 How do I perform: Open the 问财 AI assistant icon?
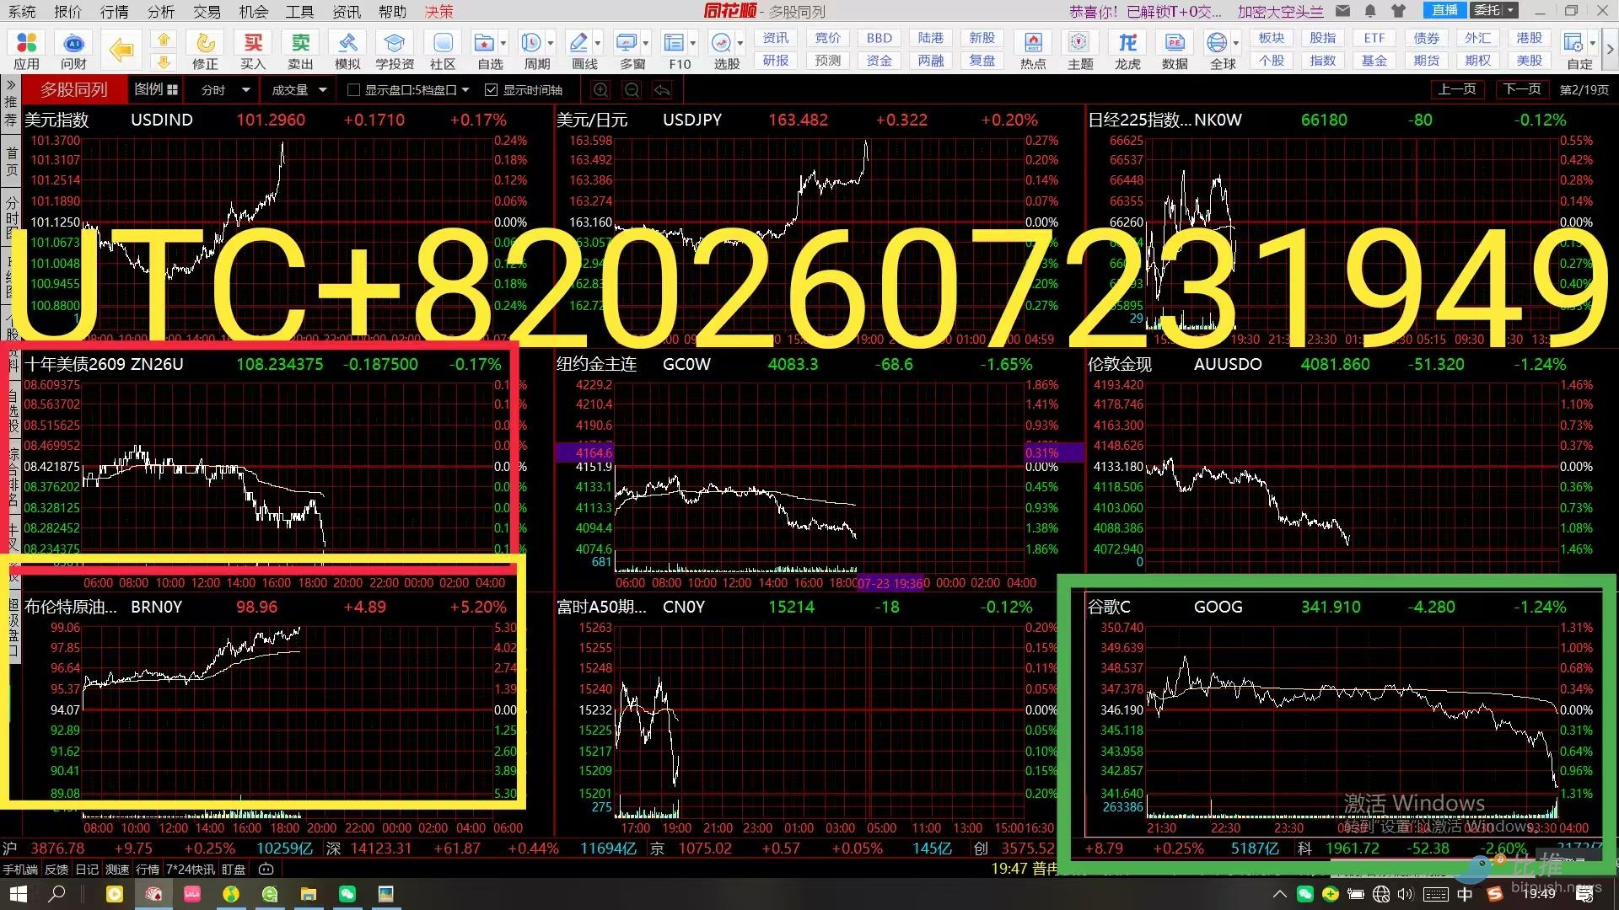click(x=73, y=51)
